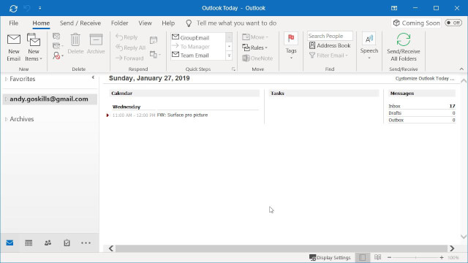This screenshot has height=263, width=468.
Task: Open Display Settings in status bar
Action: tap(330, 257)
